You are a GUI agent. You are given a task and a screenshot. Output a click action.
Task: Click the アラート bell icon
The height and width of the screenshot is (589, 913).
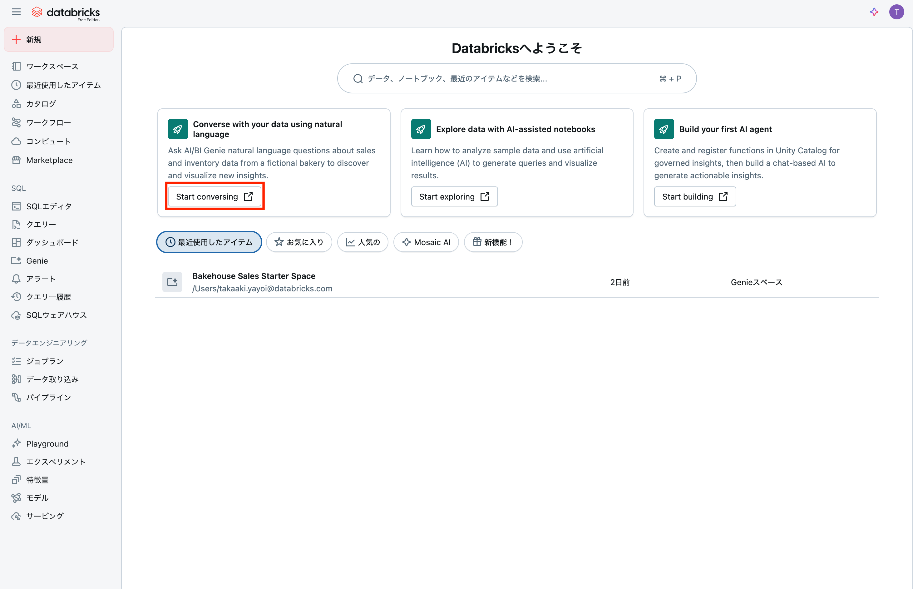pos(16,279)
